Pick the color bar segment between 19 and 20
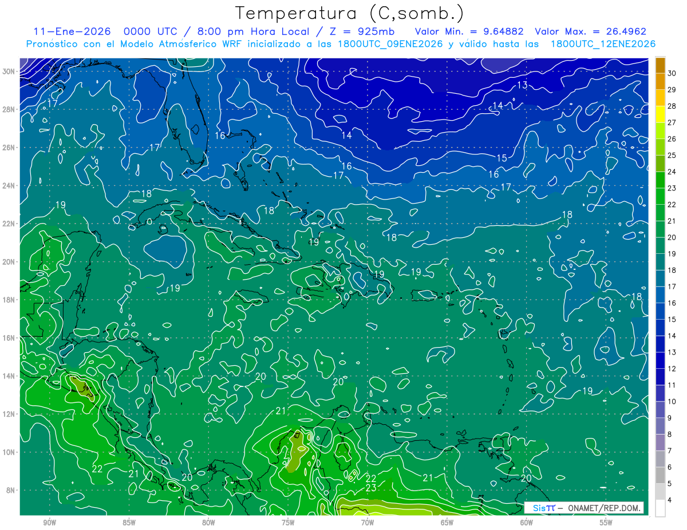 point(660,246)
